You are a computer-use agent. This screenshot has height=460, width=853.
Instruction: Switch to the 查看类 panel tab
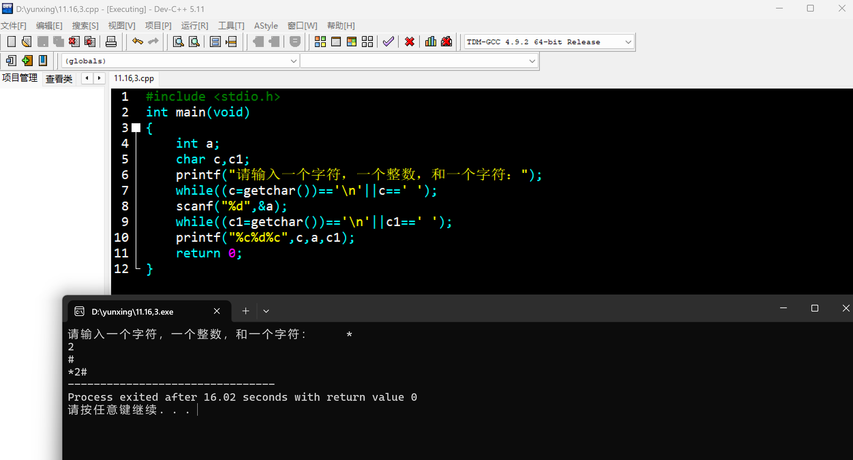coord(59,79)
